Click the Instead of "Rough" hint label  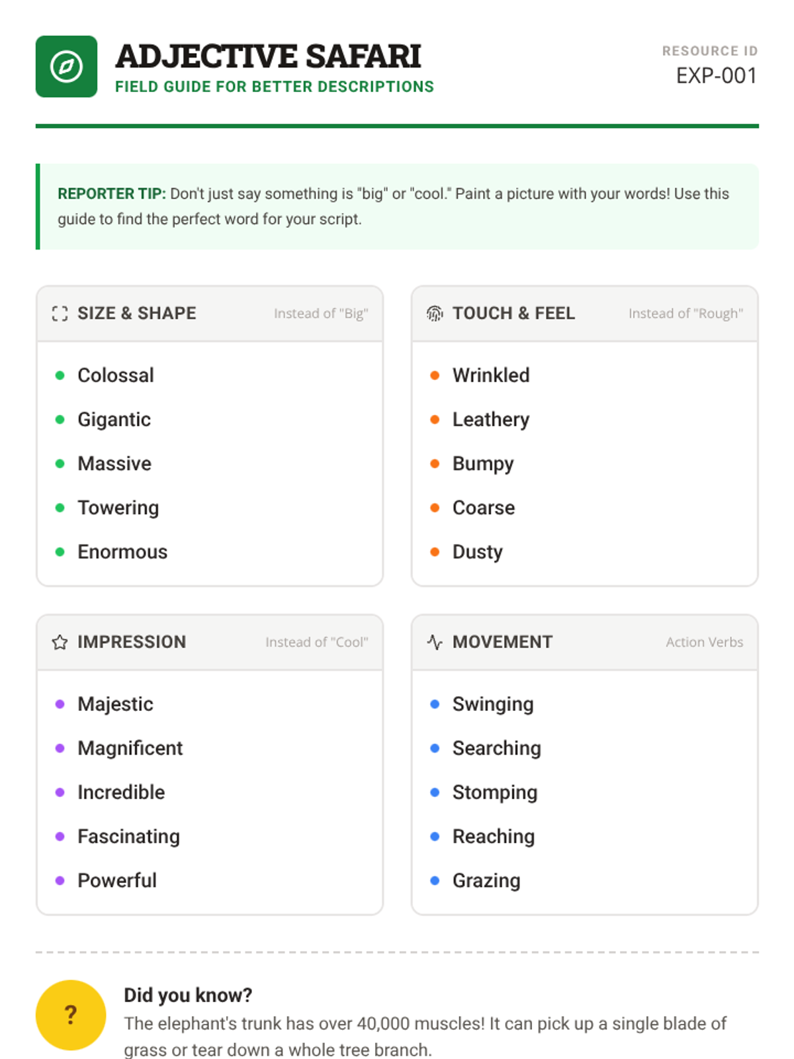(x=685, y=314)
